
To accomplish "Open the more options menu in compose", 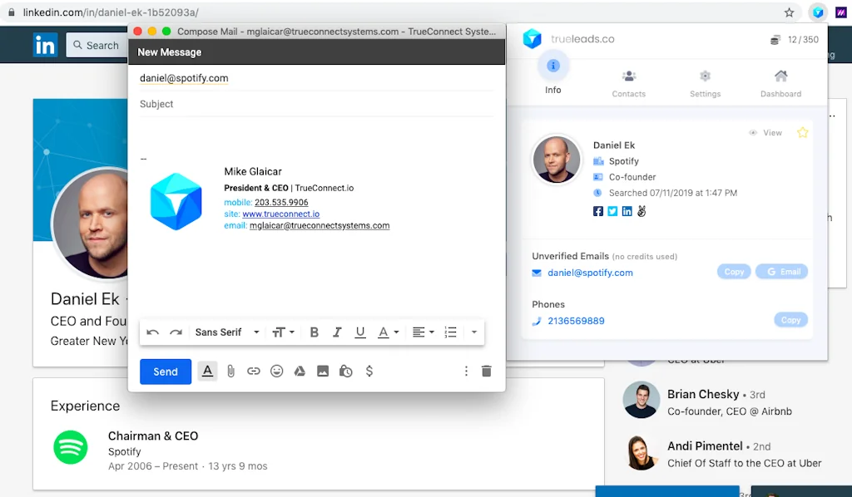I will pos(466,372).
